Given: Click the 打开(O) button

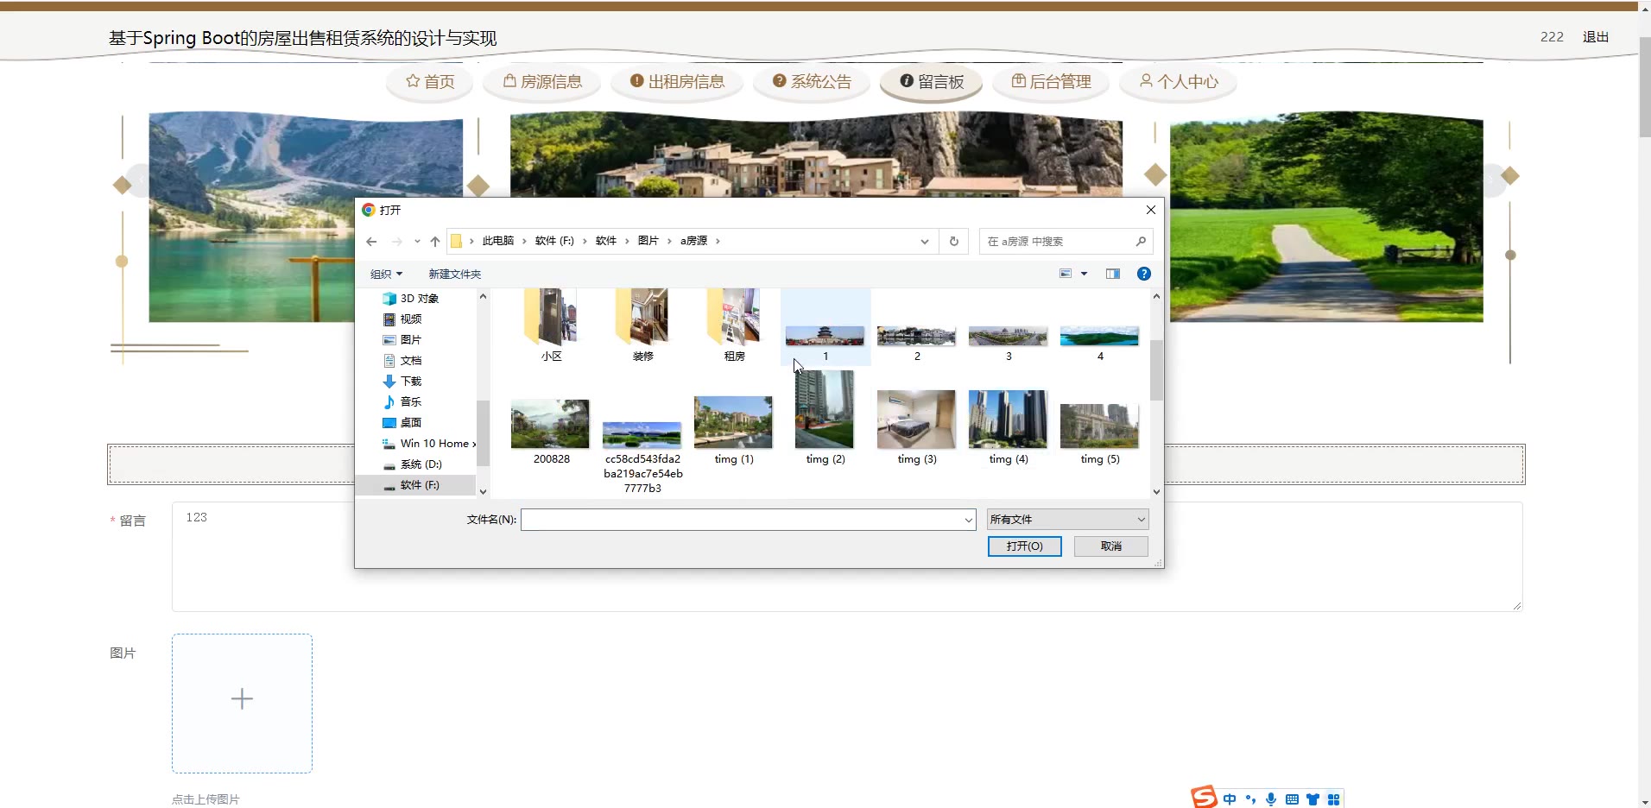Looking at the screenshot, I should click(1025, 546).
